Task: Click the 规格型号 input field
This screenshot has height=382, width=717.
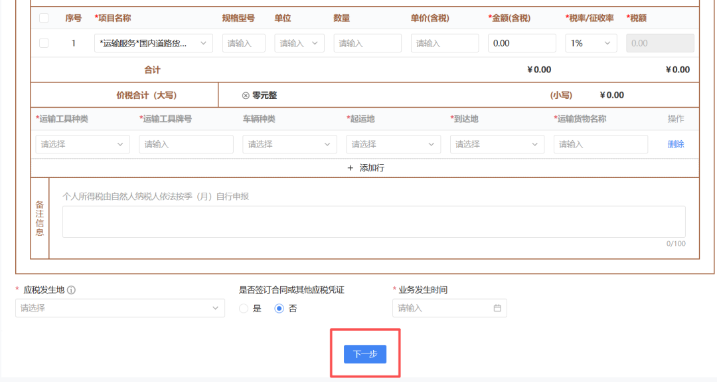Action: (244, 43)
